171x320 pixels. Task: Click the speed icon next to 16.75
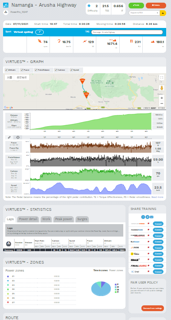coord(59,41)
